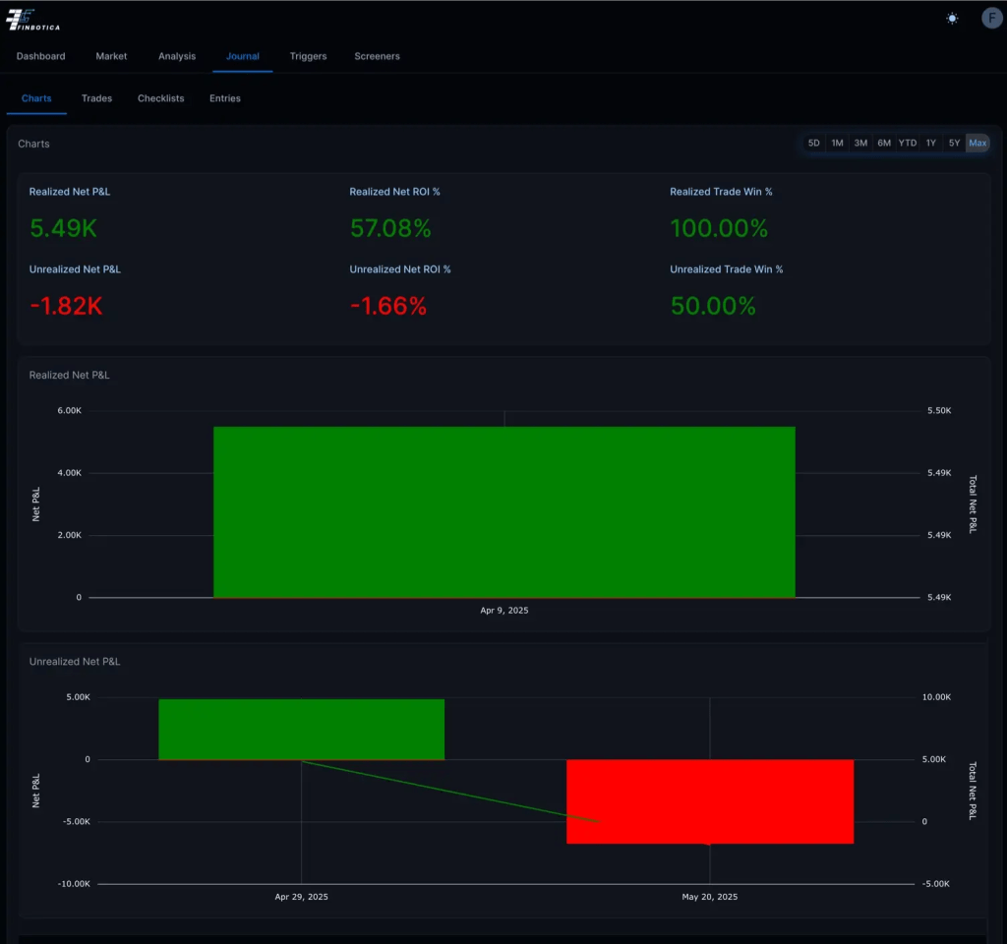
Task: Select the 3M time range
Action: coord(859,143)
